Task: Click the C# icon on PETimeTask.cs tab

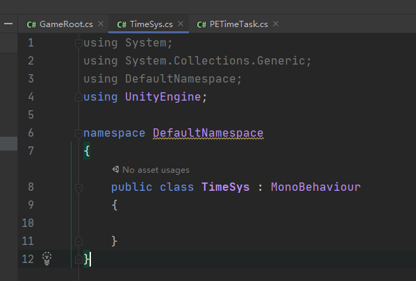Action: [x=201, y=25]
